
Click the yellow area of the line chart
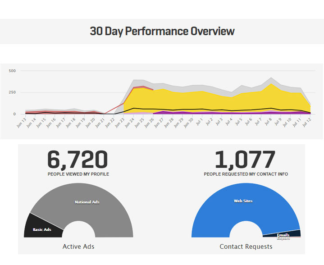pos(203,100)
